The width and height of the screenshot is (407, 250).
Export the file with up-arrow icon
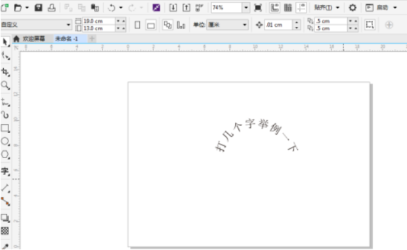click(186, 8)
